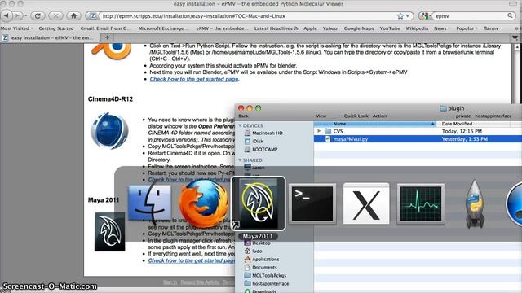Click Cinema4D logo on webpage
This screenshot has width=522, height=293.
(109, 130)
